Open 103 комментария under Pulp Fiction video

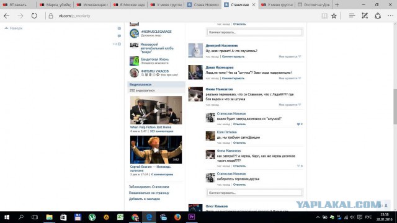[x=161, y=131]
